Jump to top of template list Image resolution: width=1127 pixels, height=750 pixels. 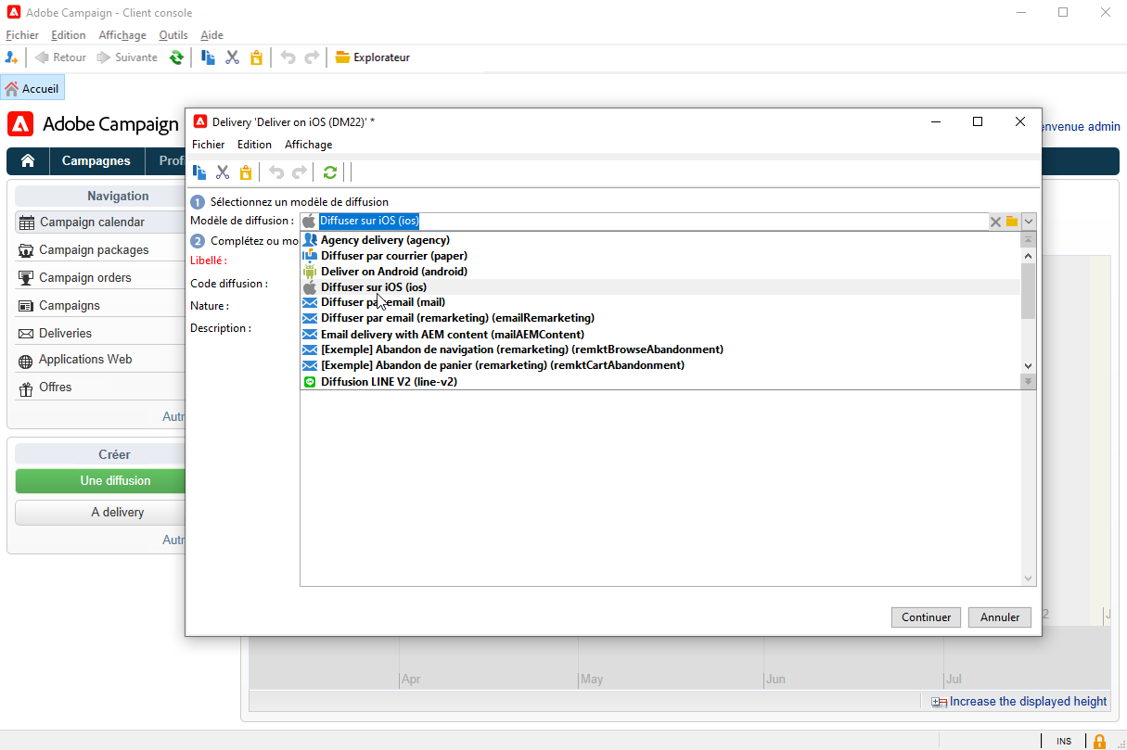point(1028,240)
